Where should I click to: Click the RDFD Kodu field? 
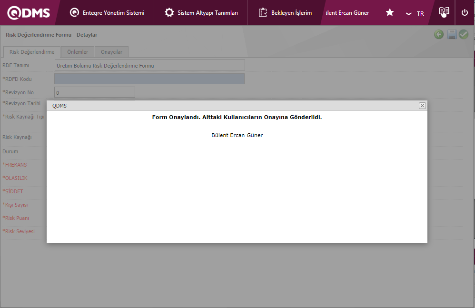(149, 79)
